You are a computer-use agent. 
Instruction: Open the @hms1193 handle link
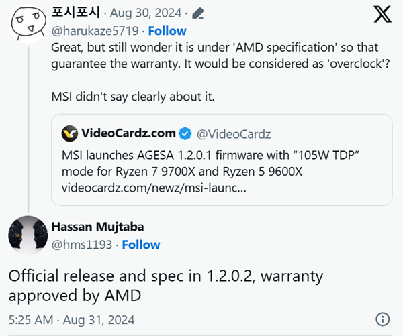pos(81,245)
